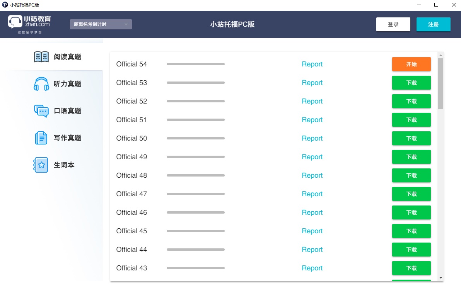Click the app icon in title bar

click(x=5, y=5)
